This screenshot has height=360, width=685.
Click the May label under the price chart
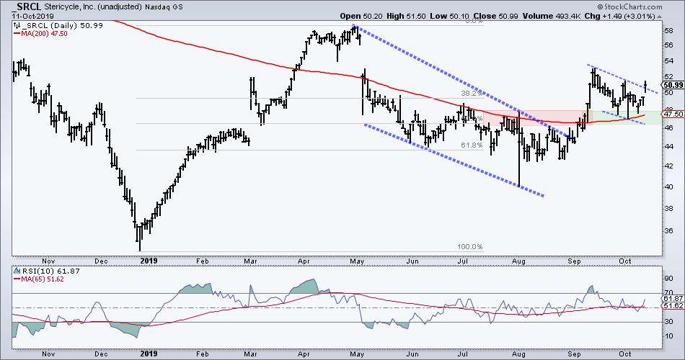357,261
